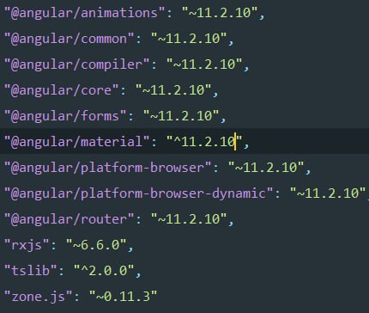This screenshot has height=313, width=369.
Task: Select the platform-browser version "~11.2.10"
Action: 266,168
